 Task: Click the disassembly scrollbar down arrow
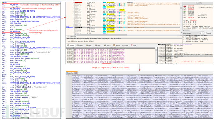click(x=181, y=33)
